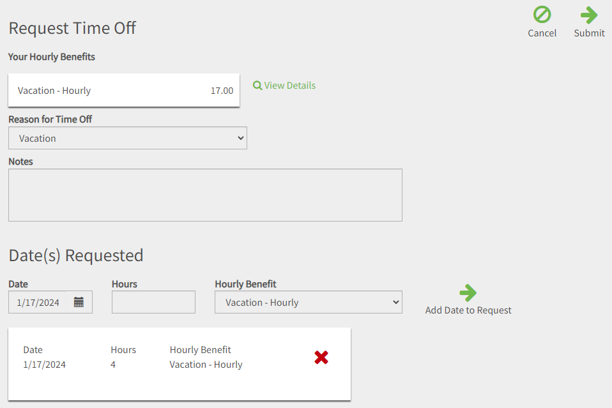Click into the Hours input box

(x=153, y=302)
